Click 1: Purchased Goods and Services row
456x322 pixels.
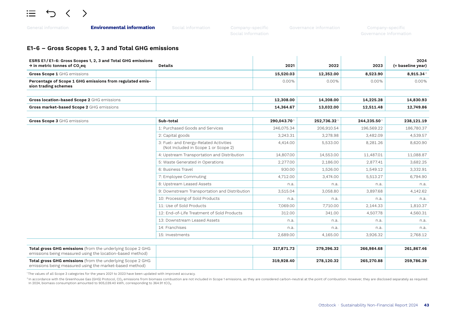[191, 128]
